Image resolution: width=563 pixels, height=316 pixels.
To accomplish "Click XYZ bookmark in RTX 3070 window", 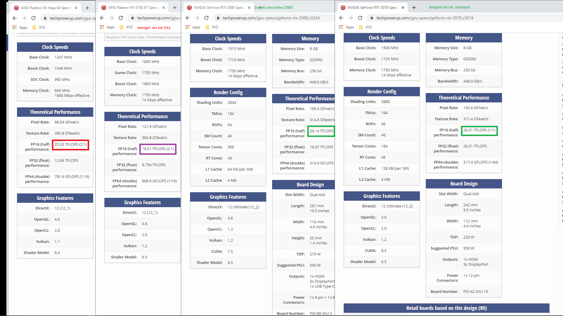I will pos(366,27).
